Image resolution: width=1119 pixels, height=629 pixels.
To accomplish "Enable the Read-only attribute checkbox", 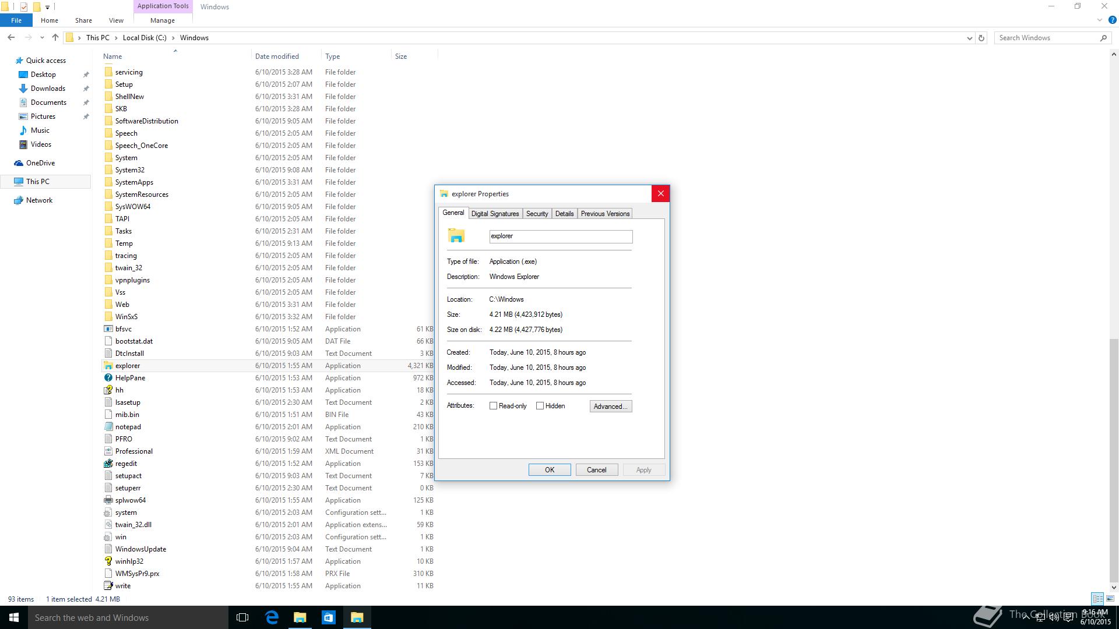I will (493, 406).
